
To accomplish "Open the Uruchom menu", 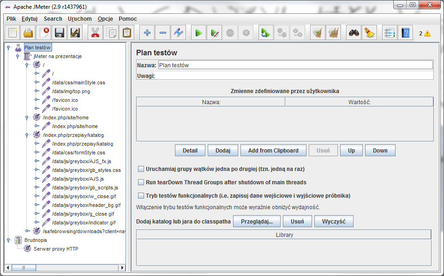I will 80,19.
